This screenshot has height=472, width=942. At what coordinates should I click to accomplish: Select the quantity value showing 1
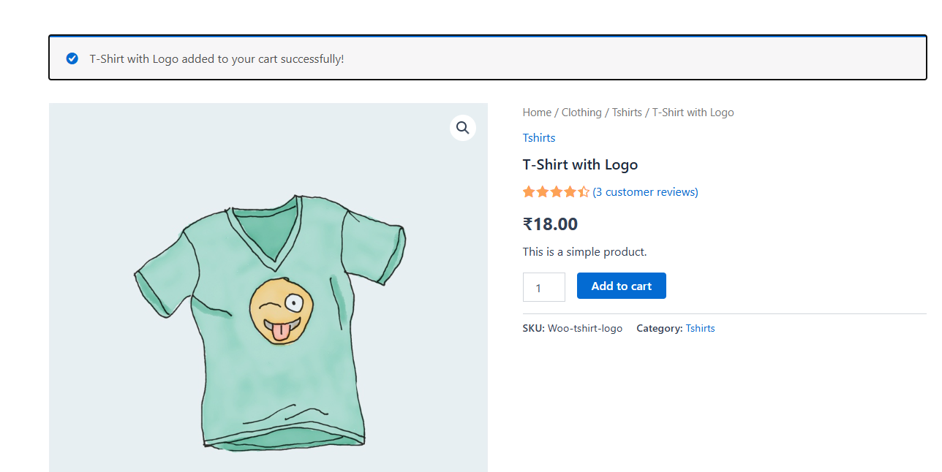point(543,286)
